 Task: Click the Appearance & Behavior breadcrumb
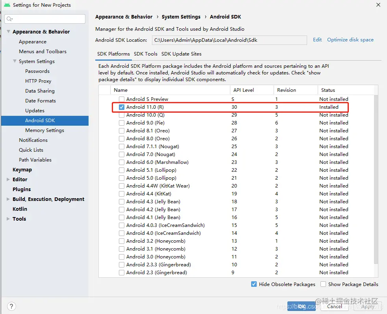(x=124, y=17)
